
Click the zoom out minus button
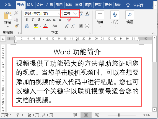coord(105,115)
